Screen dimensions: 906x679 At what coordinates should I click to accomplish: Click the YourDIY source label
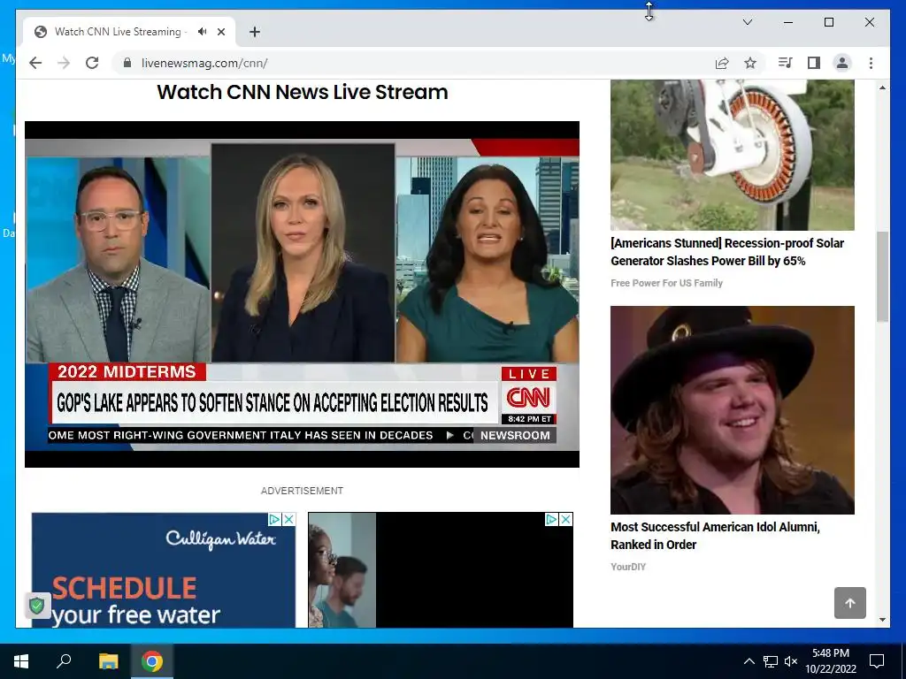(628, 567)
